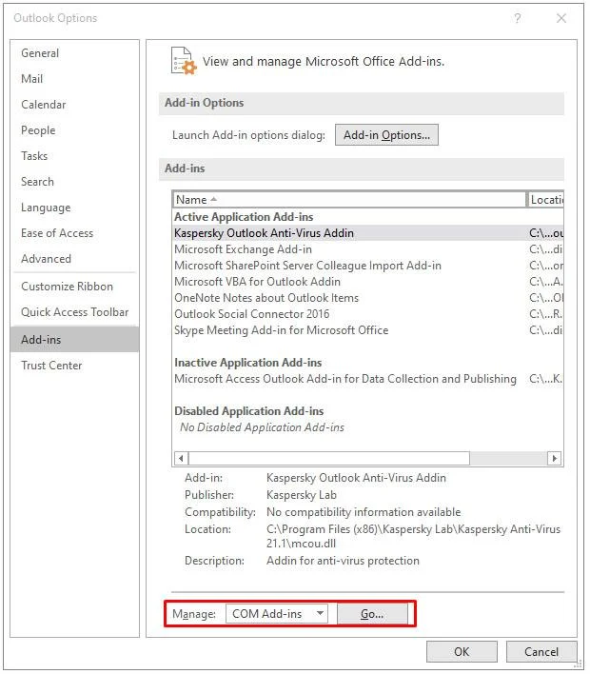Click the Go button
The height and width of the screenshot is (674, 590).
tap(372, 614)
